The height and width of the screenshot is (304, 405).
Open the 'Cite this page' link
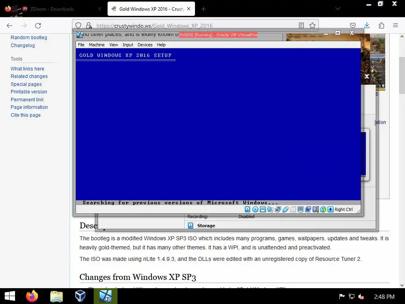pyautogui.click(x=26, y=115)
